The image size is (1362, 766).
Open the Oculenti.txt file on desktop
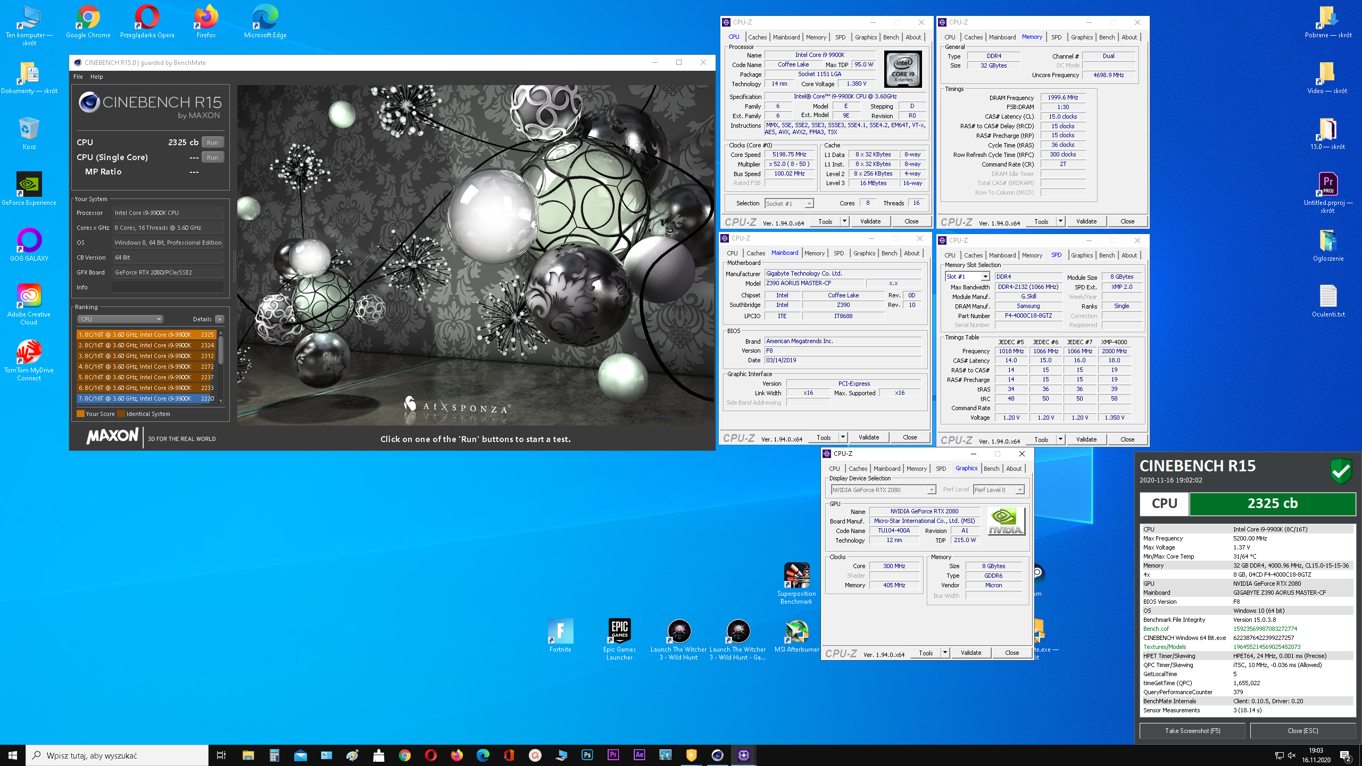click(x=1328, y=301)
